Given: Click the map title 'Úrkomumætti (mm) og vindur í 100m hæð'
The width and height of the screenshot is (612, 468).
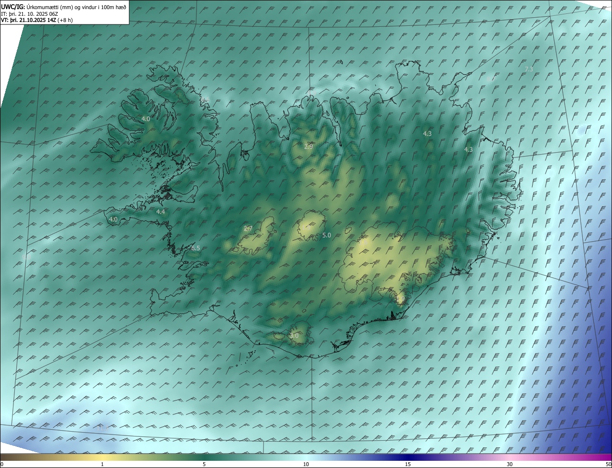Looking at the screenshot, I should [x=76, y=7].
